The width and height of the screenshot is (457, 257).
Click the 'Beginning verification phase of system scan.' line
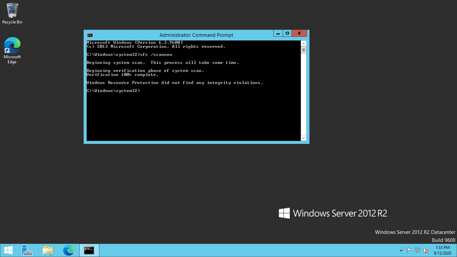pyautogui.click(x=145, y=71)
